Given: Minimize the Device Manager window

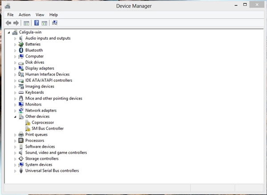Looking at the screenshot, I should pos(236,5).
